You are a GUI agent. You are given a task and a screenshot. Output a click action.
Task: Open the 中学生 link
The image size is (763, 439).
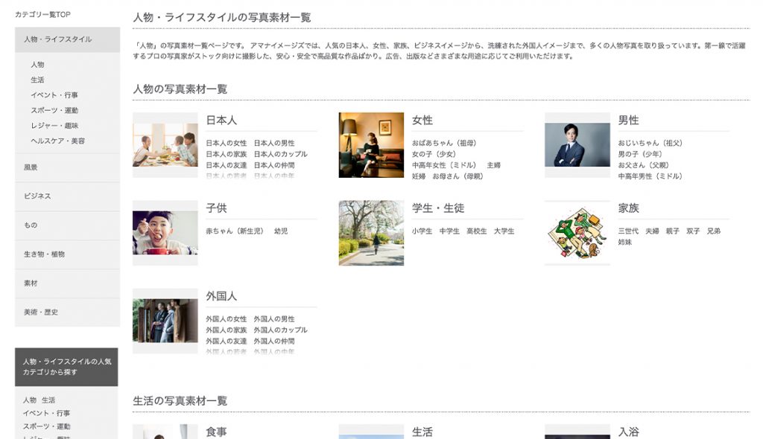click(x=449, y=231)
